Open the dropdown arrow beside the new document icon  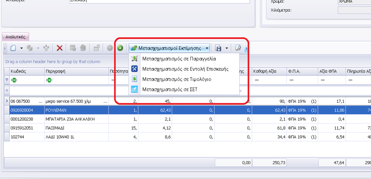coord(21,48)
